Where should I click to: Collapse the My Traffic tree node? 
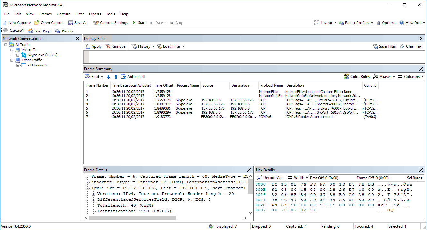coord(12,50)
